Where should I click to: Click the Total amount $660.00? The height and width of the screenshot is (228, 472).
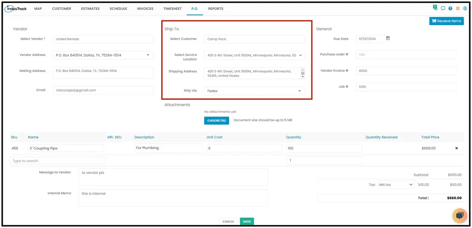tap(454, 198)
